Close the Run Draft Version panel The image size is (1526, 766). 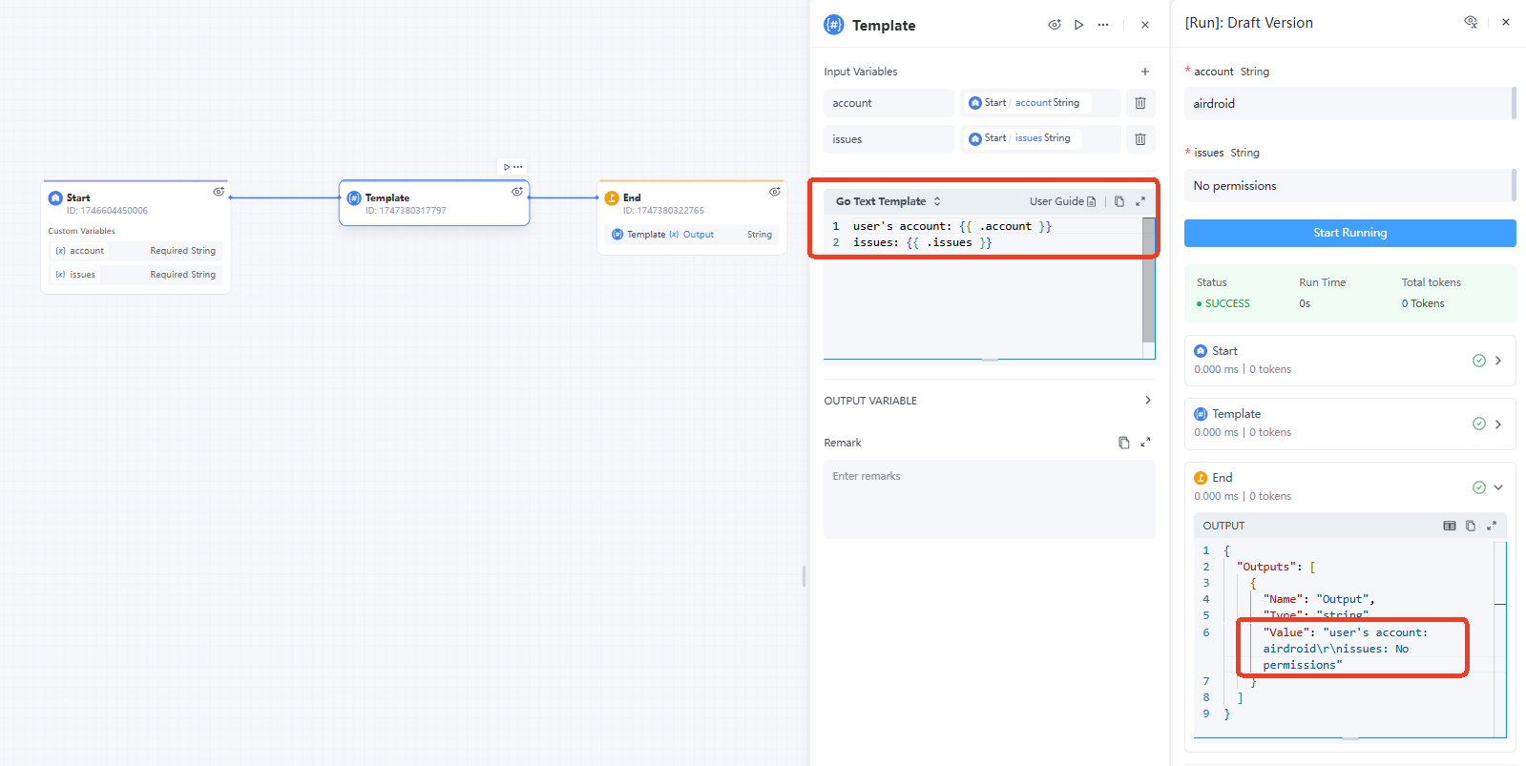coord(1506,22)
